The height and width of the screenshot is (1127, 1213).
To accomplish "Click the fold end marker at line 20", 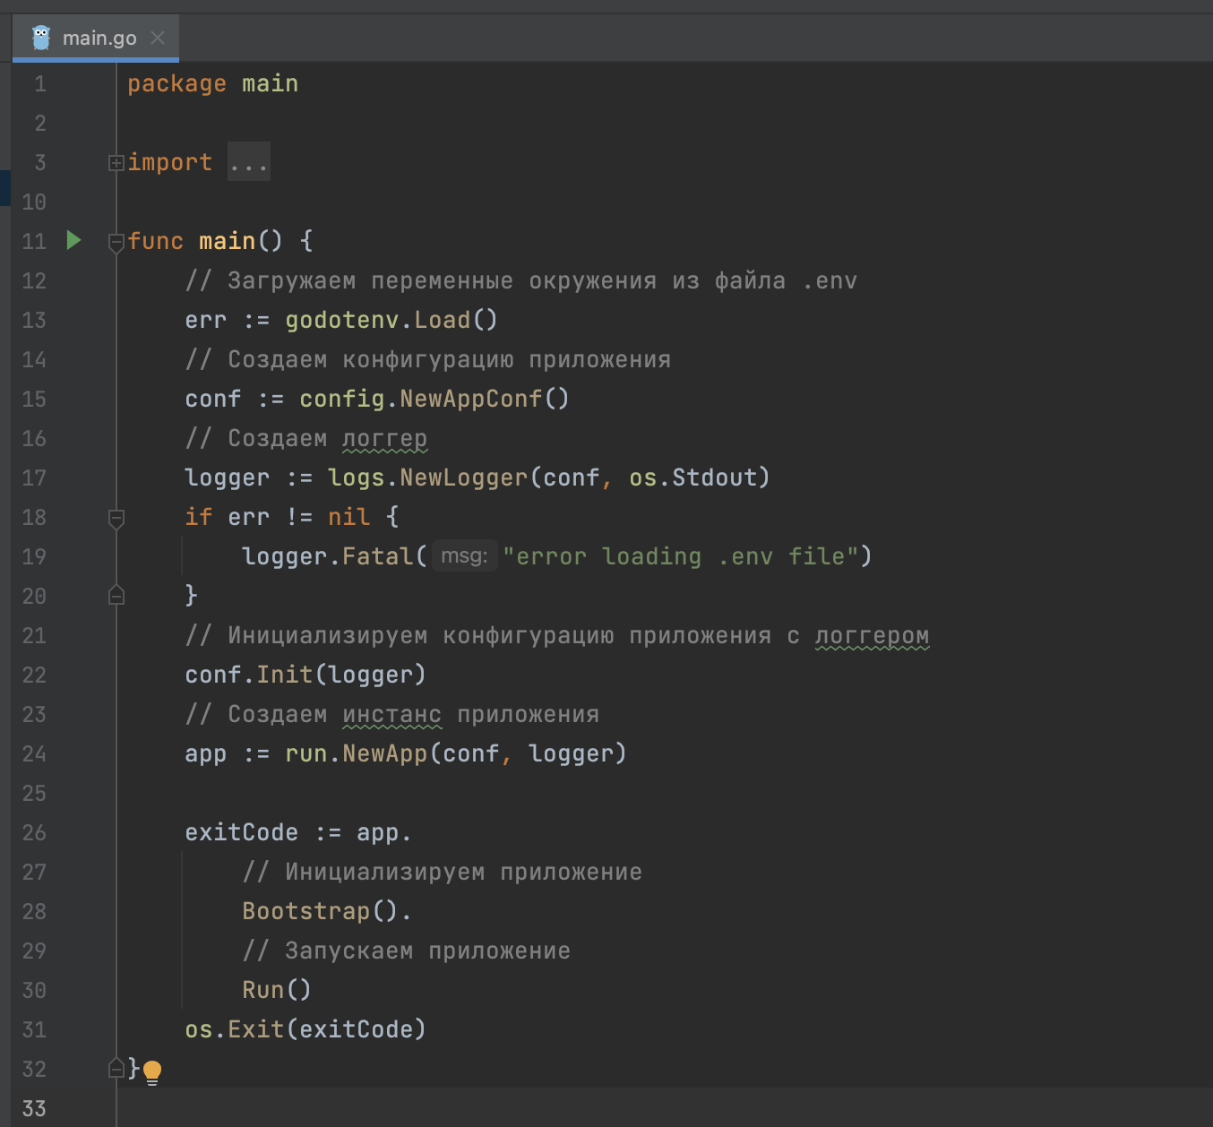I will pos(116,596).
